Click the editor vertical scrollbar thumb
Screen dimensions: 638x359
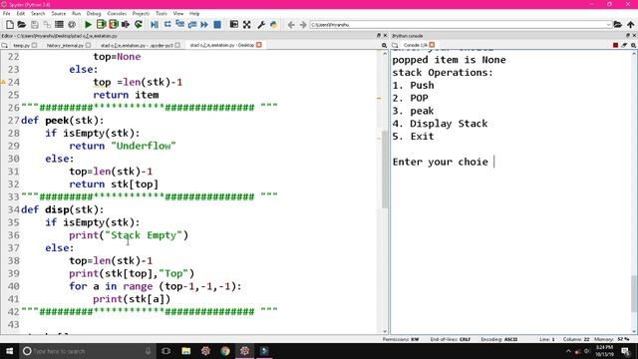(x=385, y=169)
